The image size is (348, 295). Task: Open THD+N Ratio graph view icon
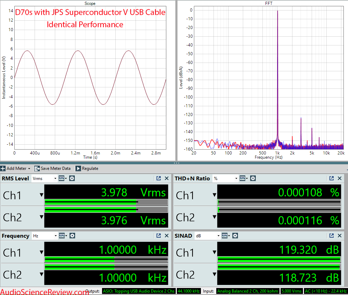[x=244, y=178]
